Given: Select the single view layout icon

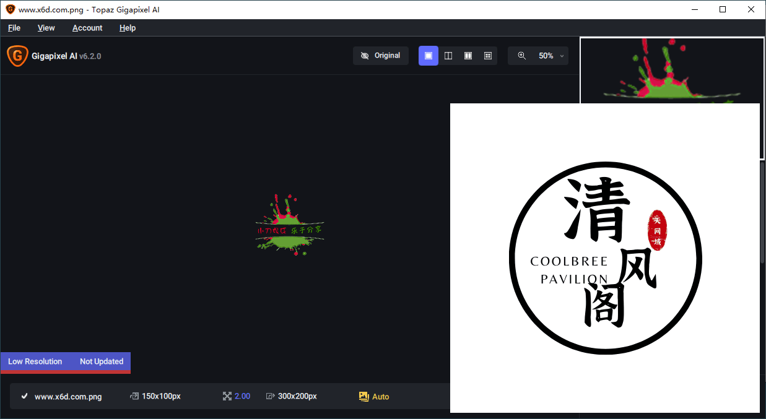Looking at the screenshot, I should [429, 56].
